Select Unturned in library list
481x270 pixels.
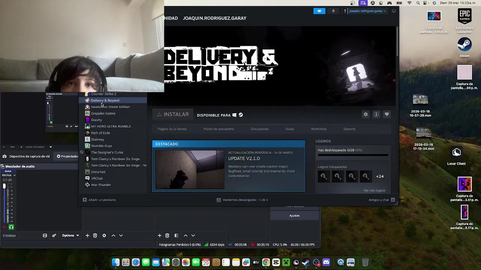coord(113,172)
